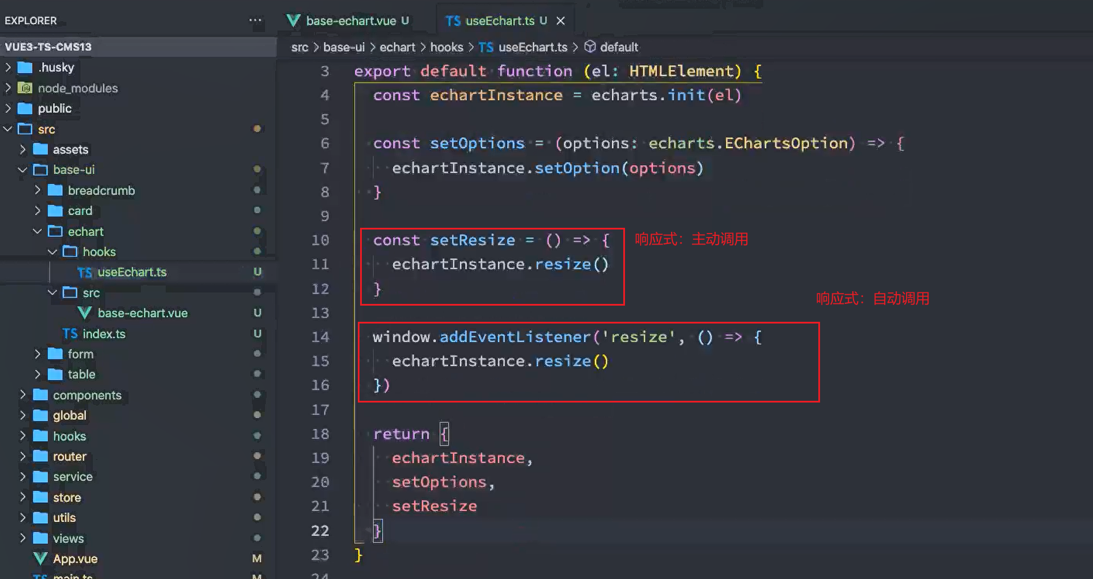This screenshot has width=1093, height=579.
Task: Click TS icon beside useEchart.ts in Explorer
Action: pyautogui.click(x=85, y=272)
